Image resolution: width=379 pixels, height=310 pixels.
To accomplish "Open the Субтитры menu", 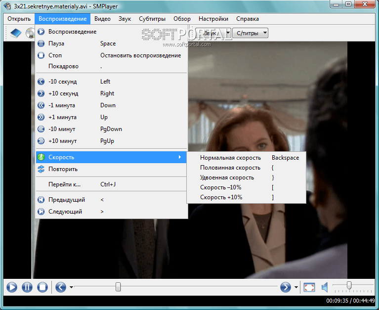I will (152, 19).
